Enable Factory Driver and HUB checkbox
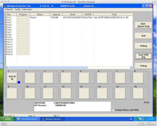The image size is (157, 126). coord(113,110)
